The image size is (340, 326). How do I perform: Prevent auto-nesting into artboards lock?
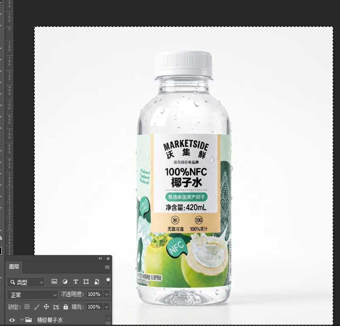pyautogui.click(x=56, y=307)
